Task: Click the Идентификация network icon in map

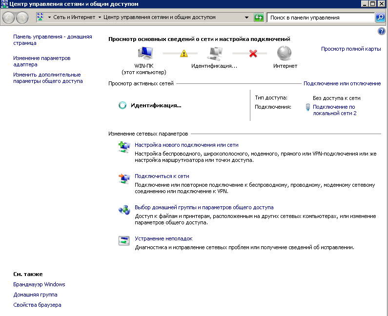Action: click(x=214, y=53)
